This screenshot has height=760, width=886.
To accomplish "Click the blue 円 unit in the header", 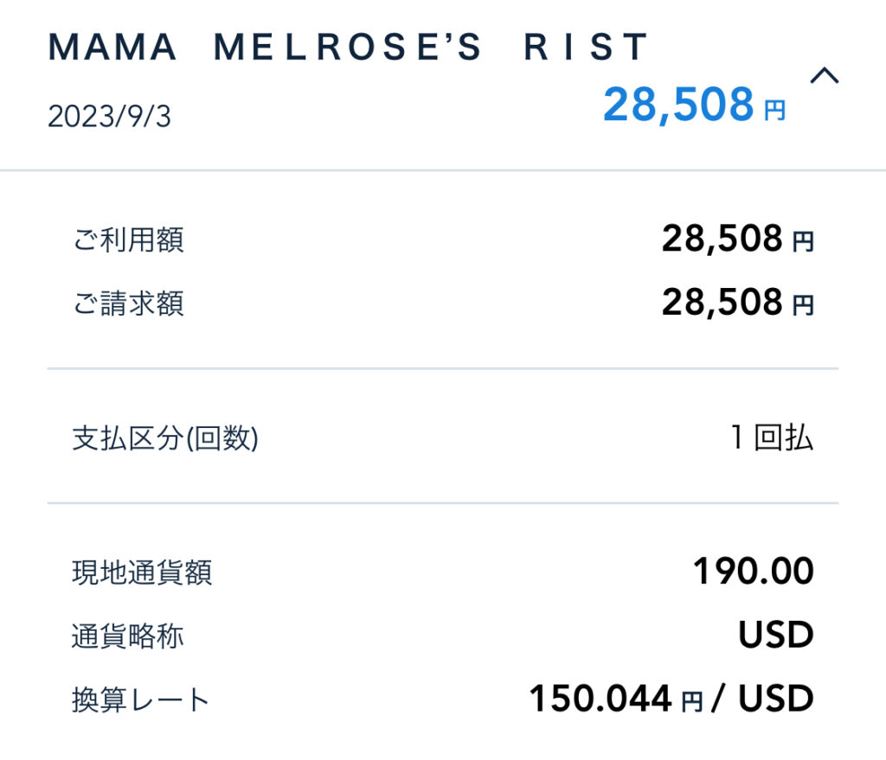I will click(x=774, y=111).
